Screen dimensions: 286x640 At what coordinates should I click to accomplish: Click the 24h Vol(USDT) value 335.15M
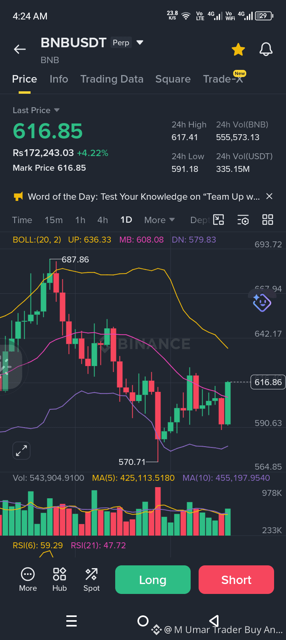[x=233, y=169]
